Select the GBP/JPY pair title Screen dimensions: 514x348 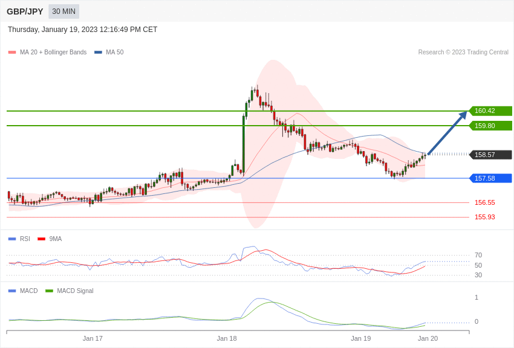click(x=25, y=11)
